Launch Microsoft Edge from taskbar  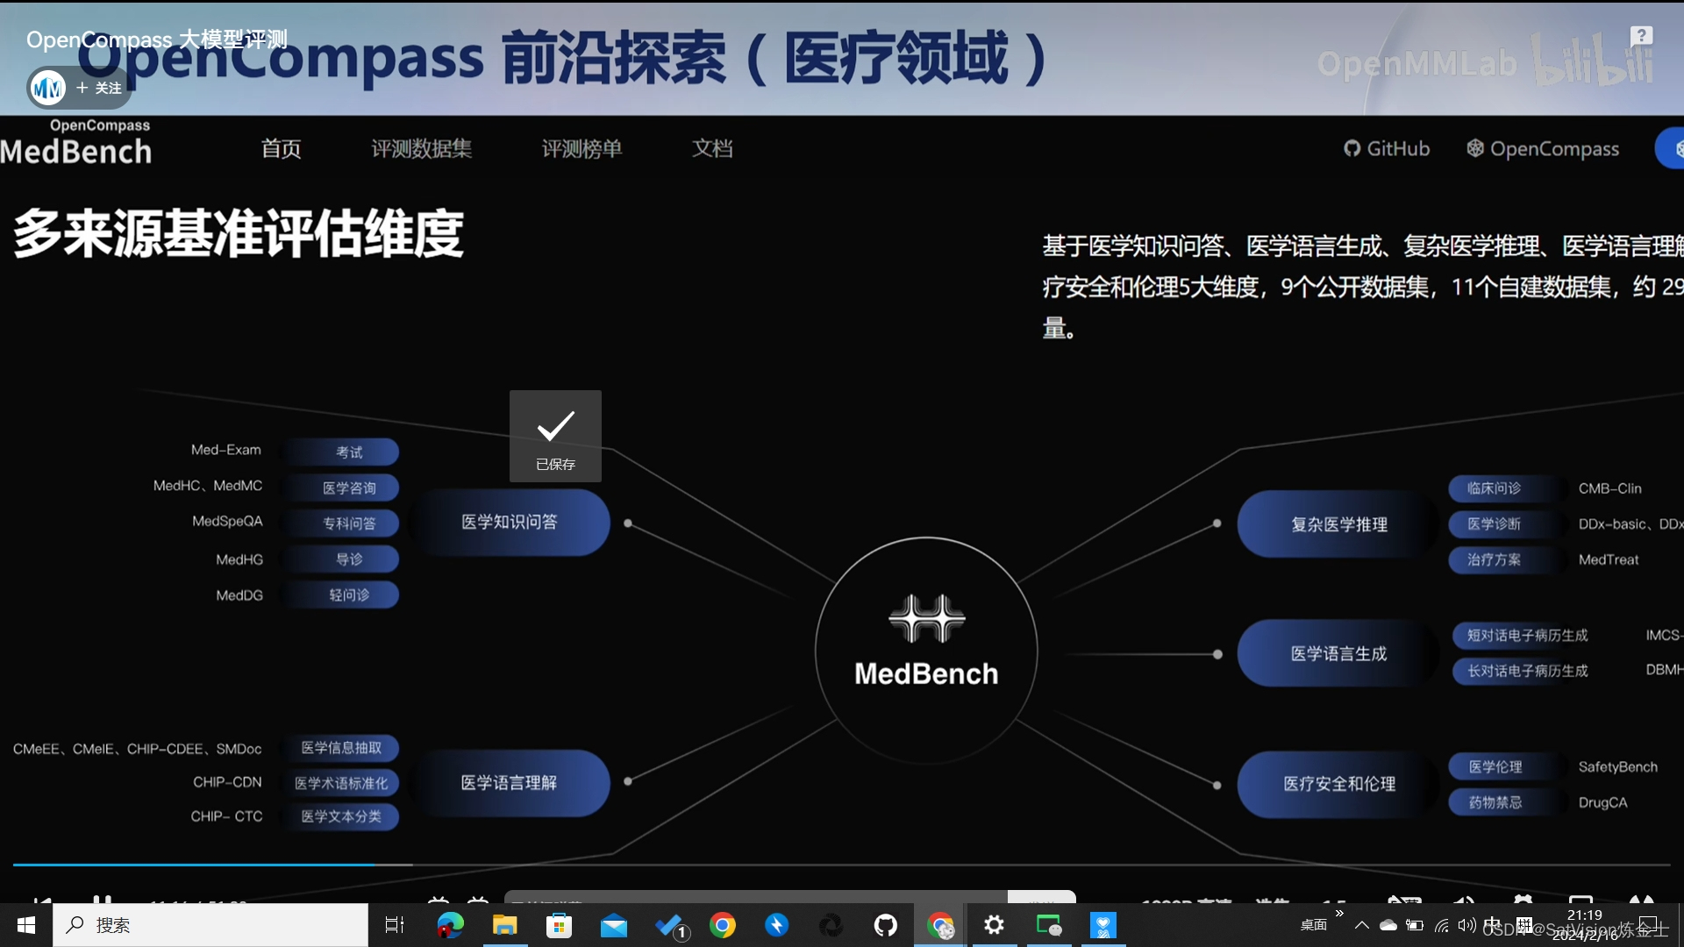click(450, 925)
